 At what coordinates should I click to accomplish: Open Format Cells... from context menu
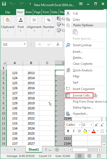point(79,96)
